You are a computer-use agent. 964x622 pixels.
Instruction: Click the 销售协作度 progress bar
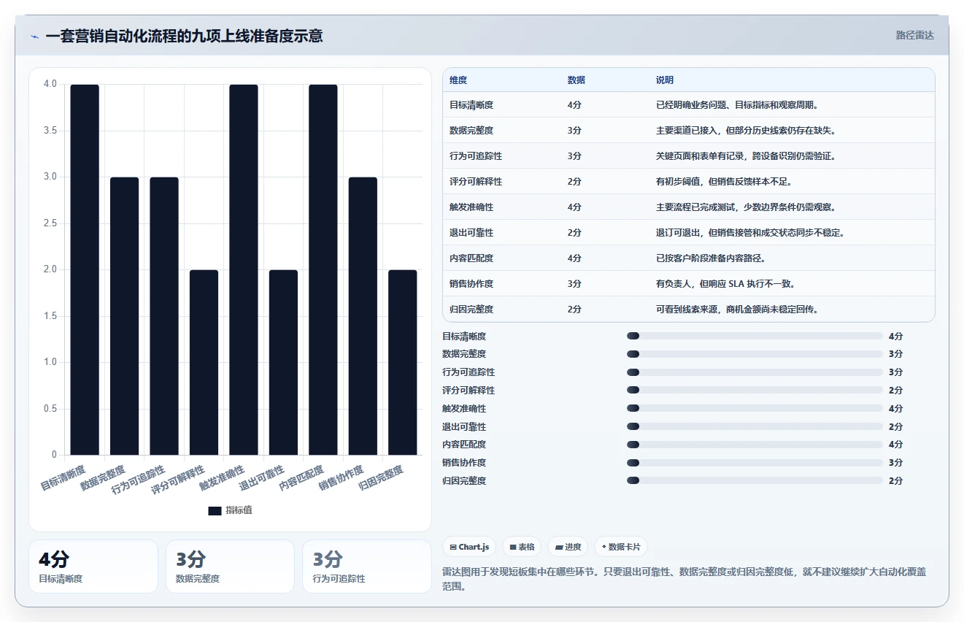click(755, 463)
